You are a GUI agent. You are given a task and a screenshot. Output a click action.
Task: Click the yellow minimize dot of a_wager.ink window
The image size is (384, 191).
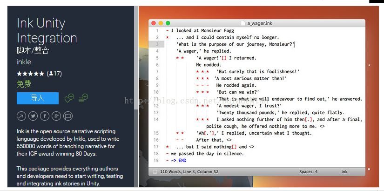click(161, 23)
